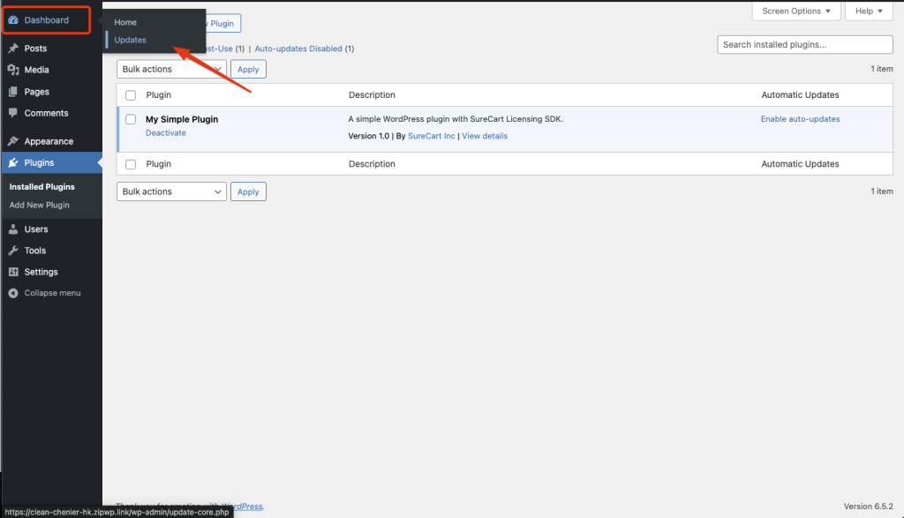
Task: Click the Pages icon in sidebar
Action: 13,92
